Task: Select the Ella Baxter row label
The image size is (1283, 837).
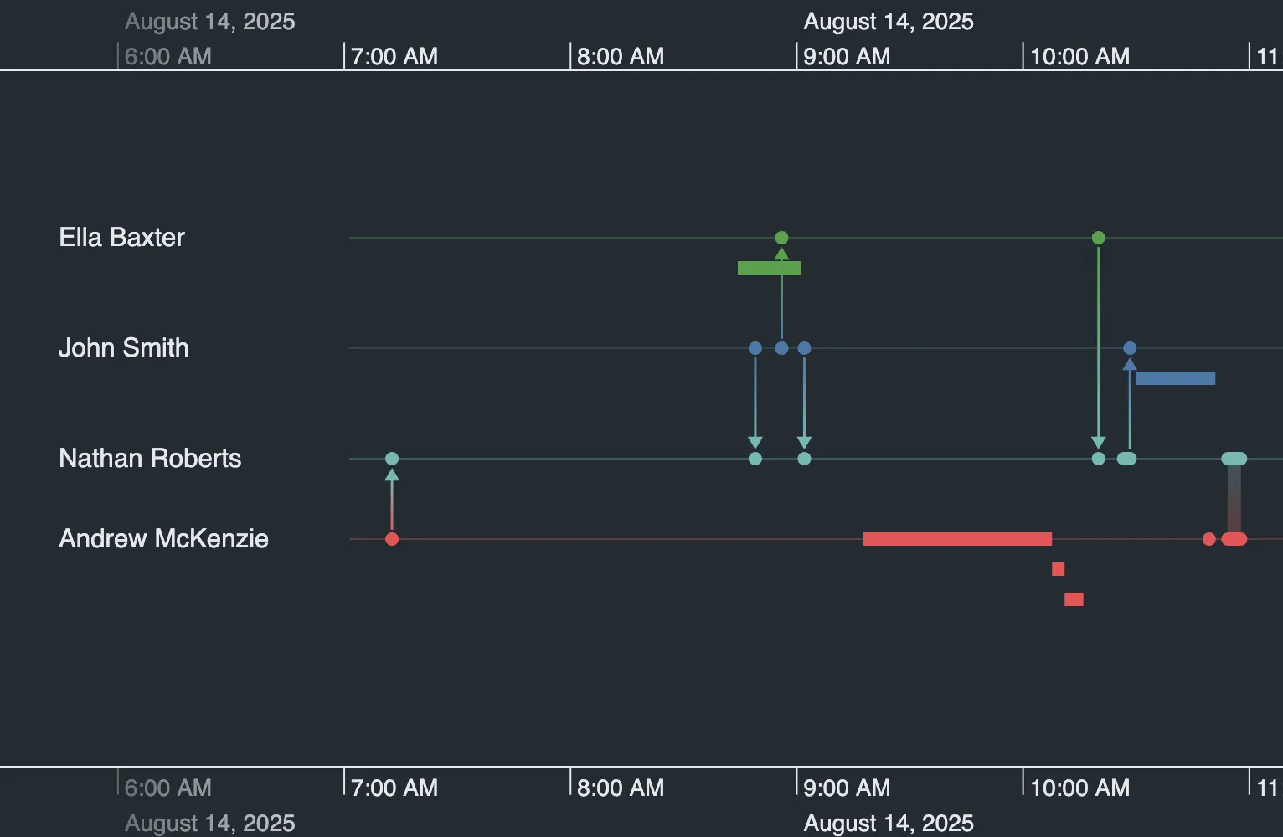Action: point(121,237)
